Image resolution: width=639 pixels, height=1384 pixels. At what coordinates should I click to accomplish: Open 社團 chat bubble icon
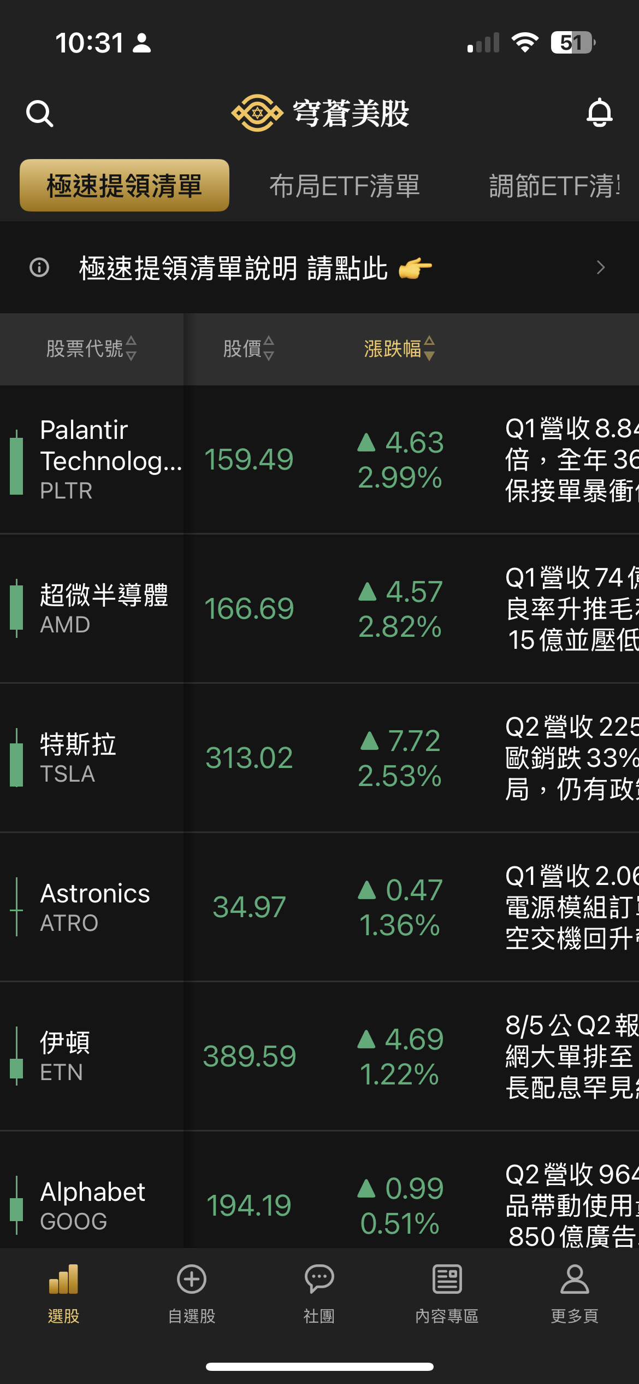point(319,1279)
